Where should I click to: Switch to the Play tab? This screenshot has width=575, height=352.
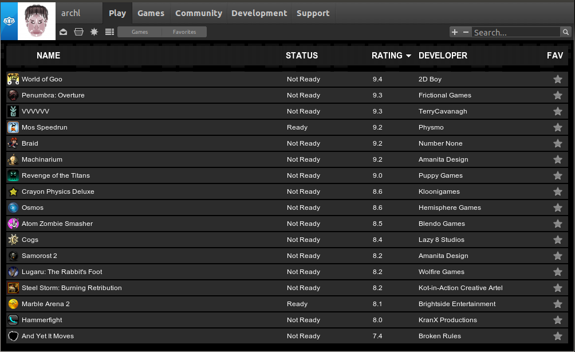(x=117, y=13)
